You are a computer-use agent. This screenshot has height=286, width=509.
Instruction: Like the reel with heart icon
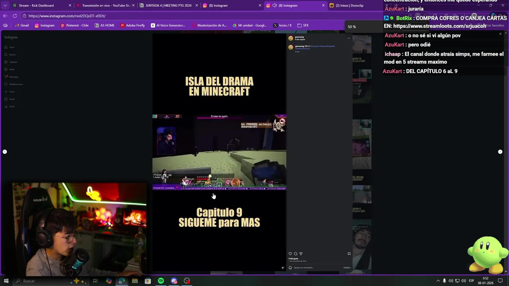click(x=290, y=253)
